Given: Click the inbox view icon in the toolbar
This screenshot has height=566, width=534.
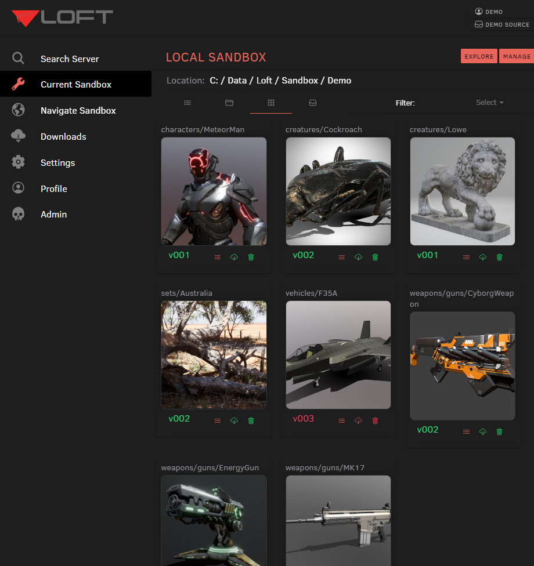Looking at the screenshot, I should [313, 102].
